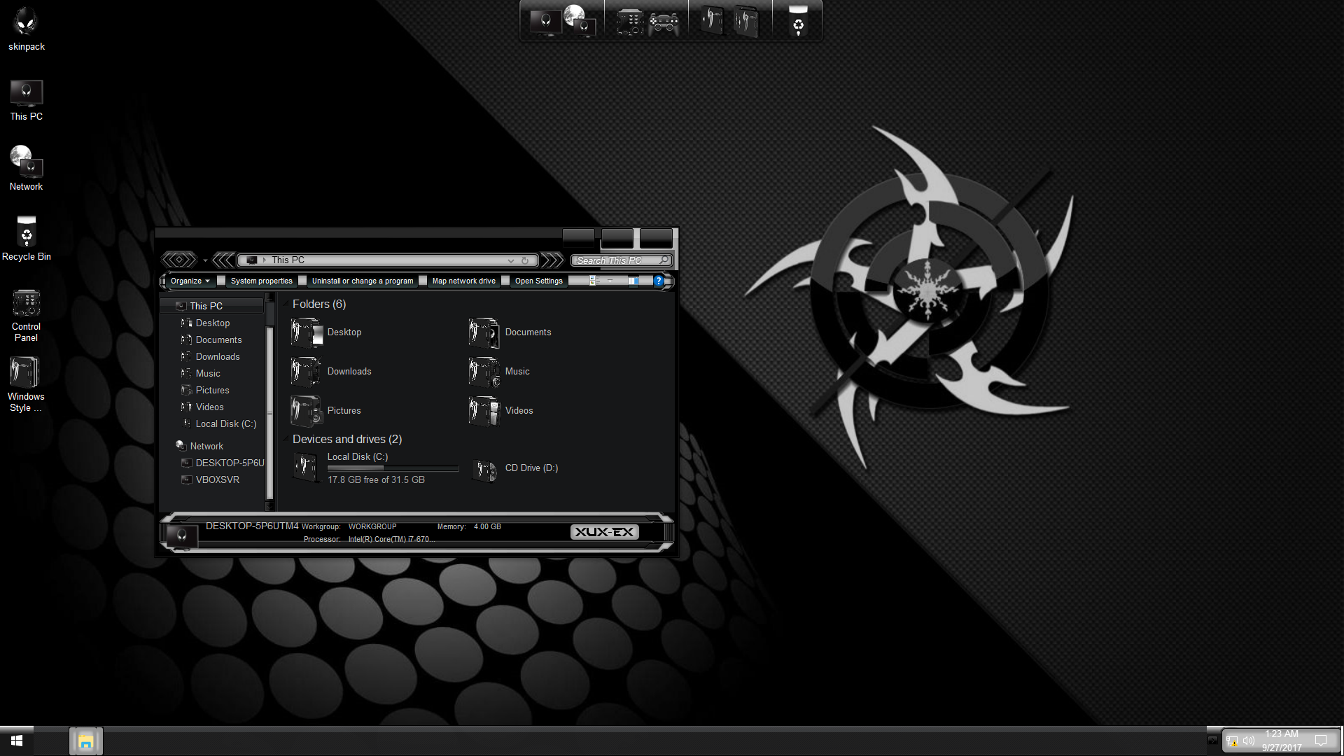Open the game controller dock icon
Screen dimensions: 1344x756
click(x=663, y=22)
